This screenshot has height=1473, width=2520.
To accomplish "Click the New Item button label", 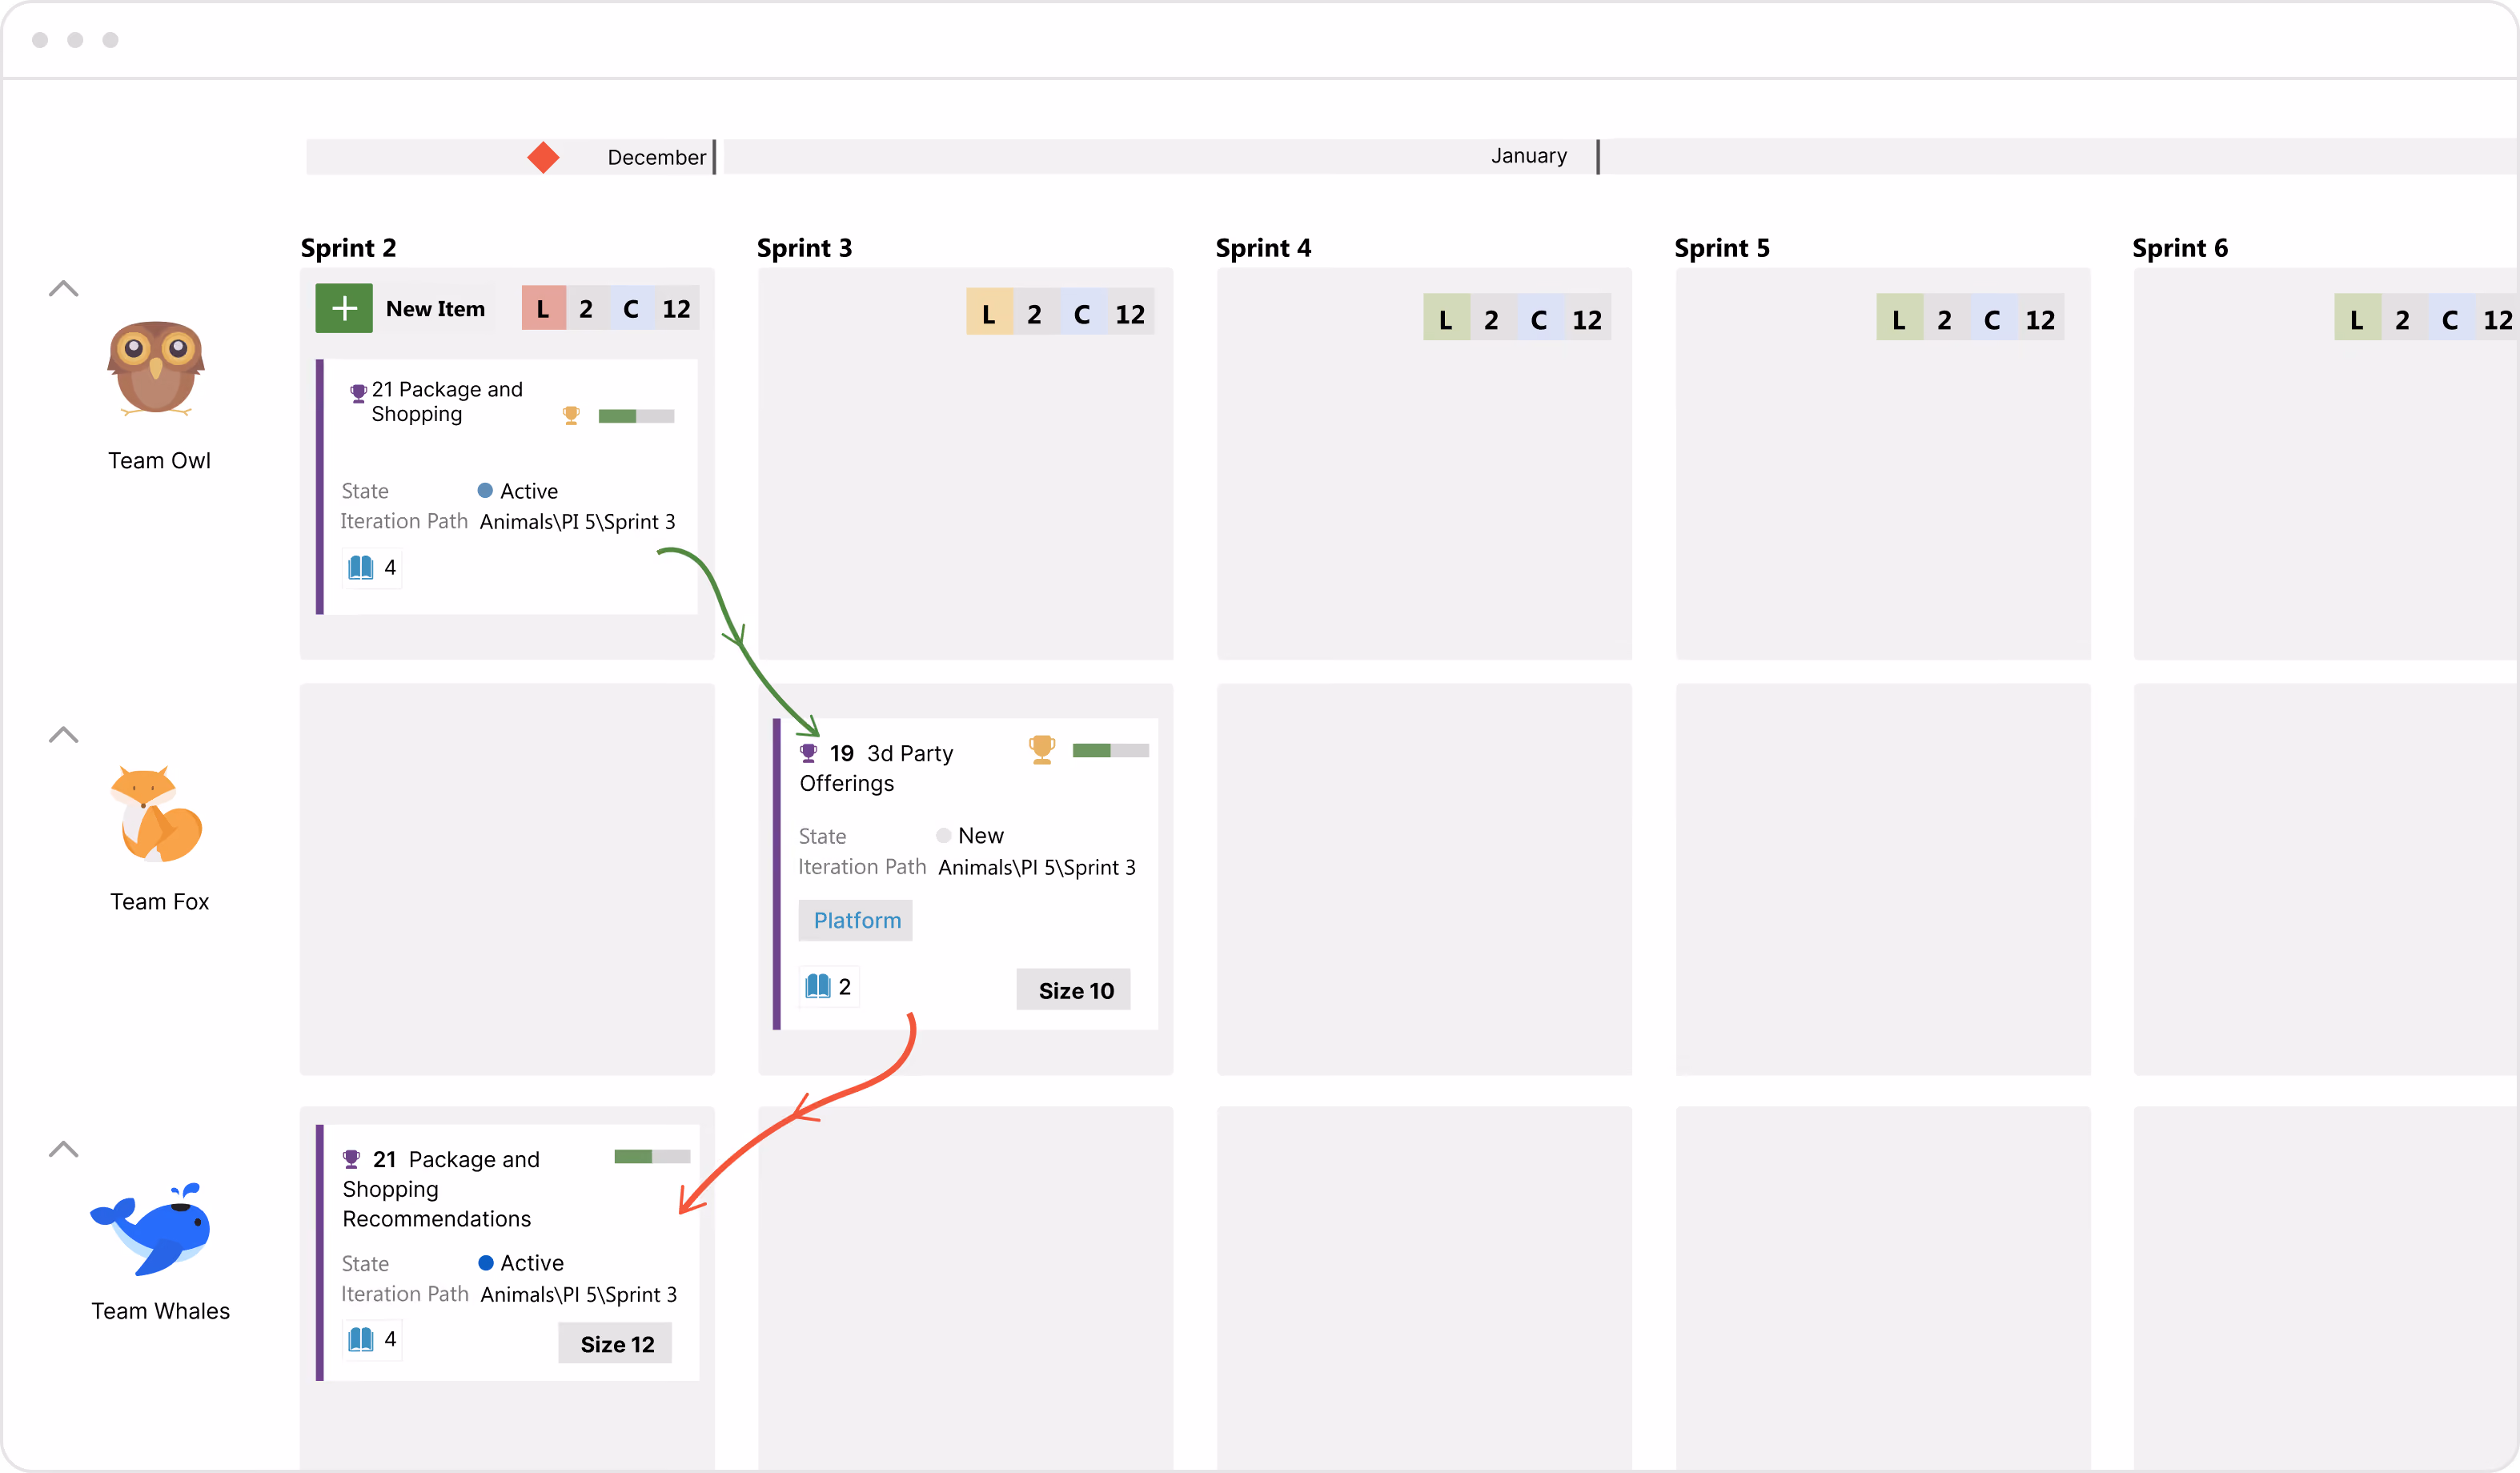I will (435, 309).
